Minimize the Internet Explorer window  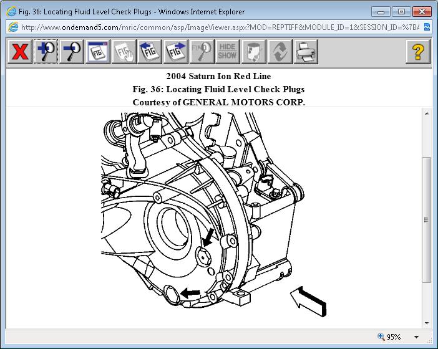click(381, 12)
